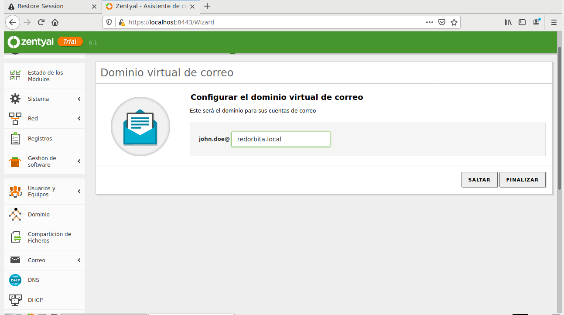Expand the Correo submenu chevron
Viewport: 564px width, 315px height.
pyautogui.click(x=79, y=260)
